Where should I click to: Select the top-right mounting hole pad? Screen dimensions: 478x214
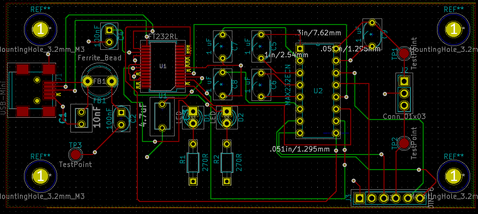453,29
